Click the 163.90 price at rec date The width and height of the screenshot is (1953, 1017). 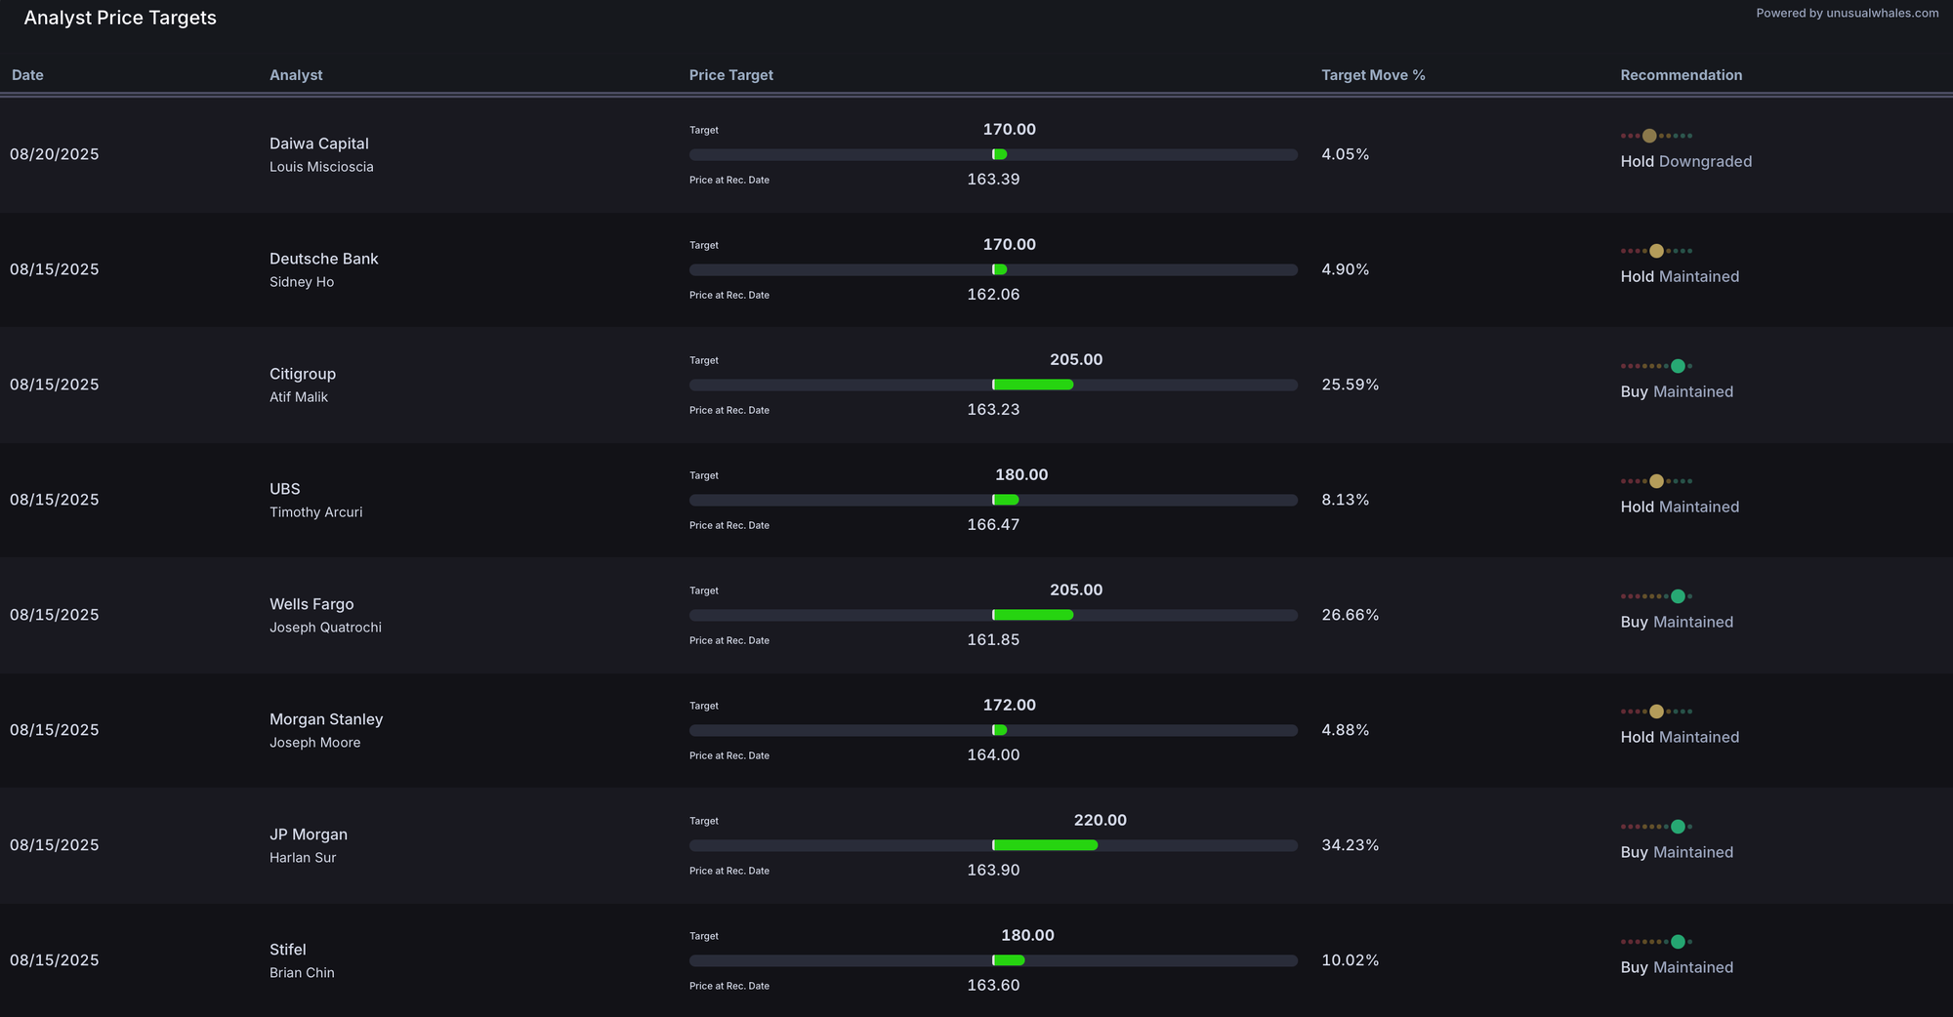pyautogui.click(x=993, y=871)
